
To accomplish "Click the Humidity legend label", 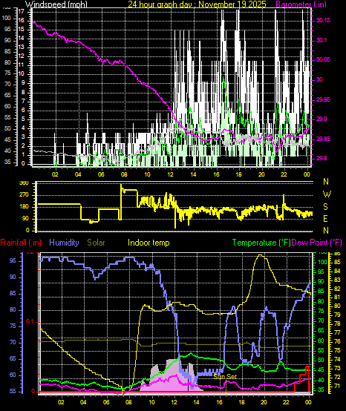I will [64, 243].
